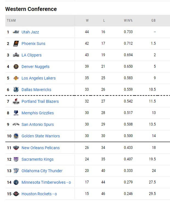170x209 pixels.
Task: Open the New Orleans Pelicans team link
Action: [41, 148]
